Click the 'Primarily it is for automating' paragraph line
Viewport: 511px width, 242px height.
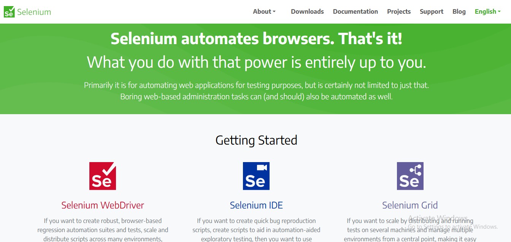256,85
